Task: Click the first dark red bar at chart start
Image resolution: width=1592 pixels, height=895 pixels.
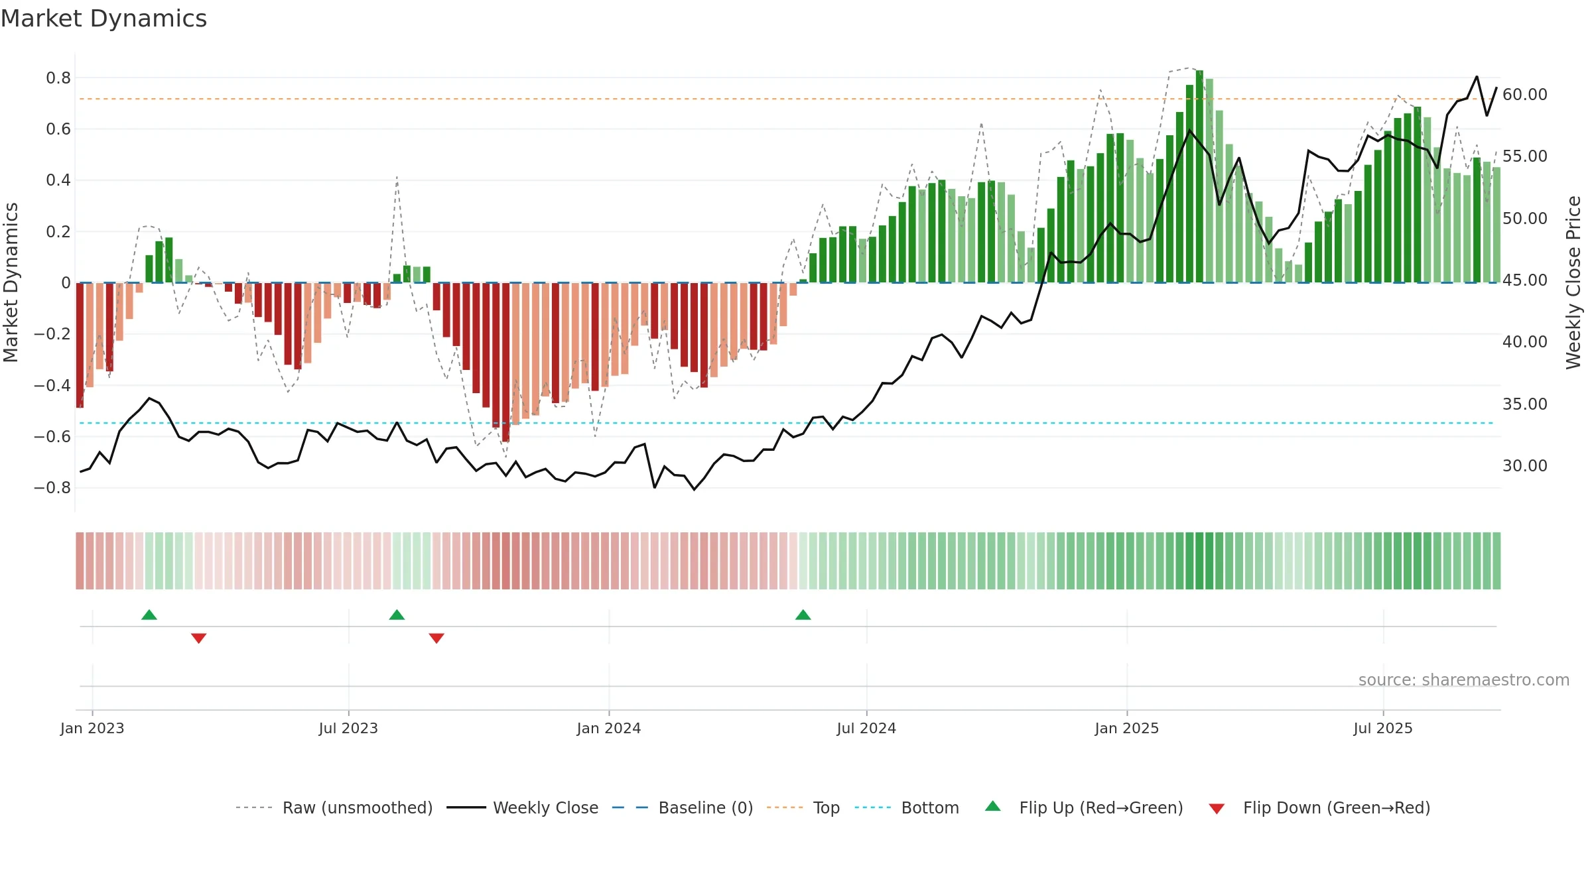Action: point(80,345)
